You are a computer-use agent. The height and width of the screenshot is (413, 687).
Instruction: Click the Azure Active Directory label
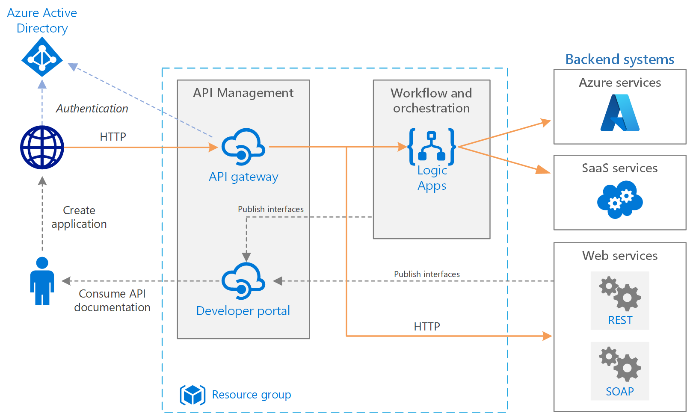42,21
